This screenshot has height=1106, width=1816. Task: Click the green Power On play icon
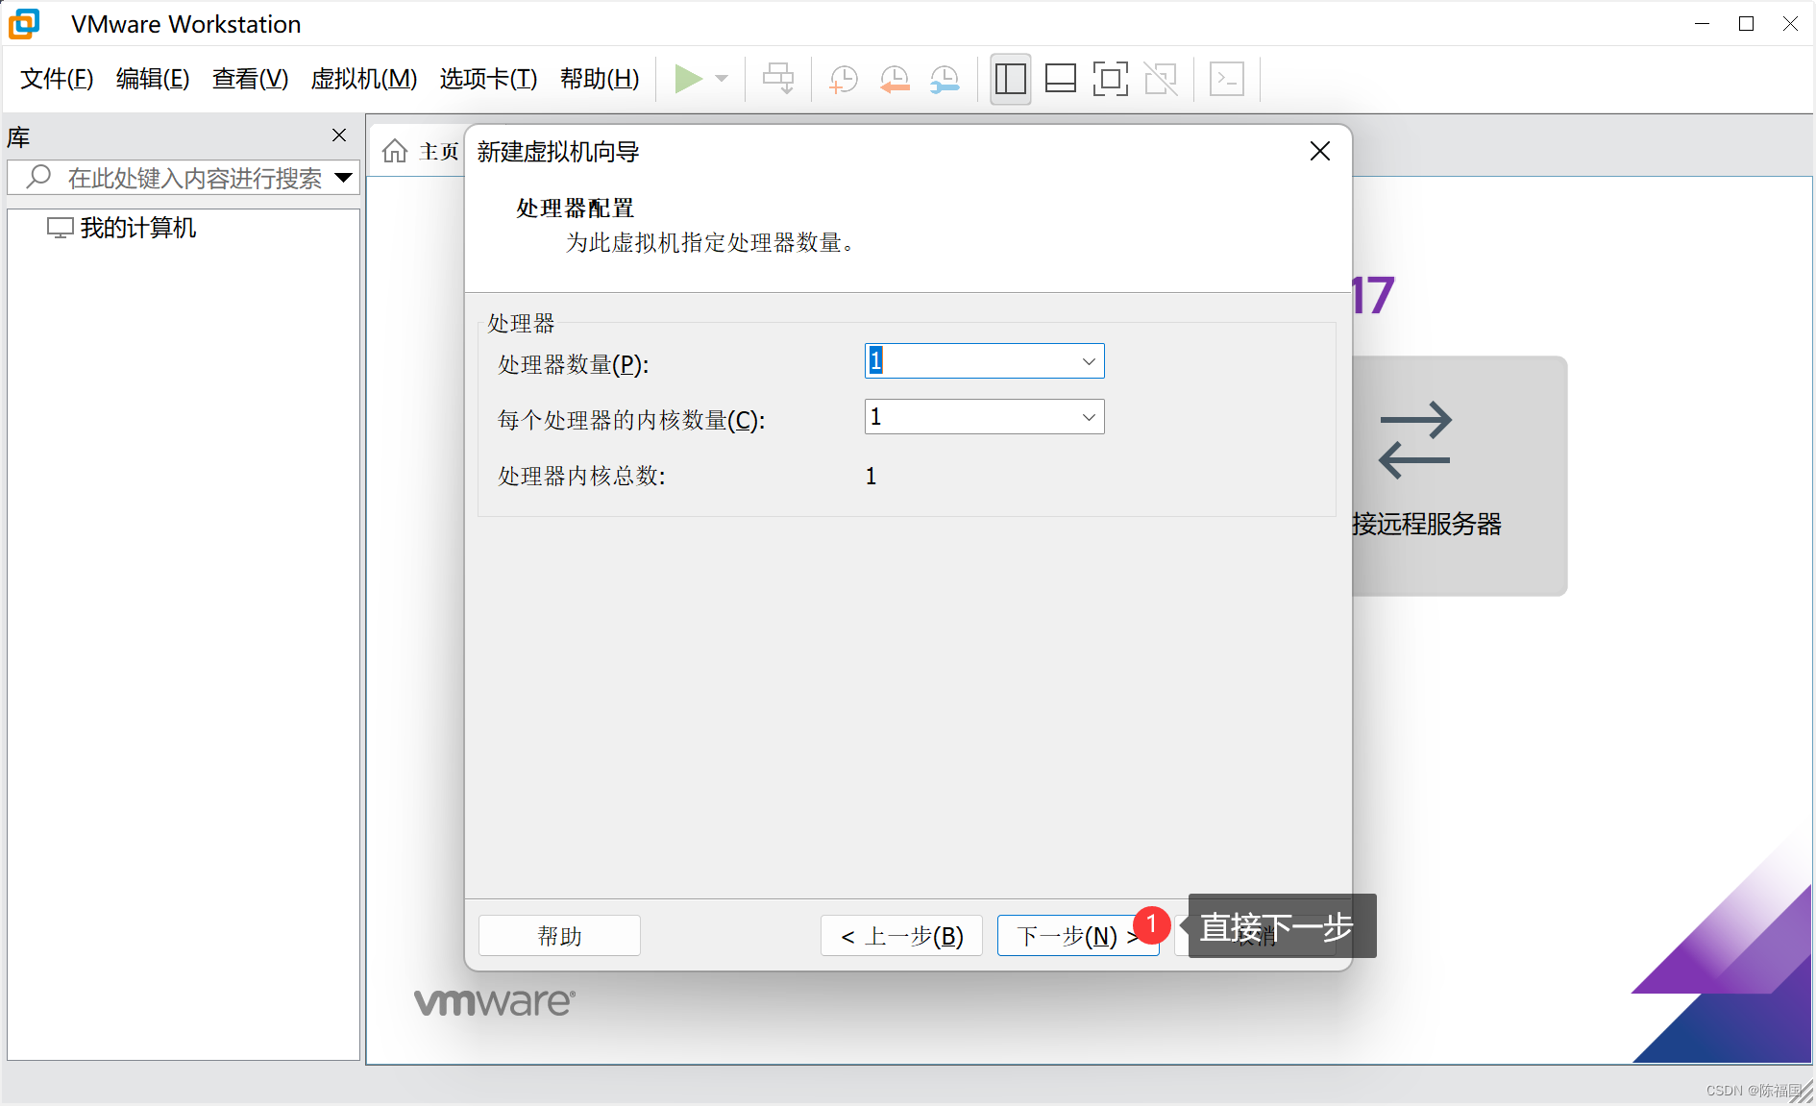tap(688, 79)
